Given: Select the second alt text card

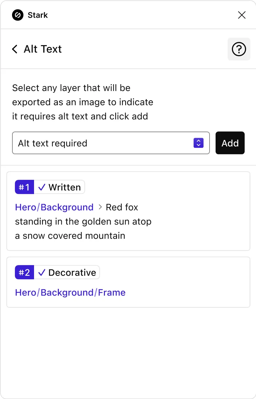Looking at the screenshot, I should pyautogui.click(x=128, y=282).
